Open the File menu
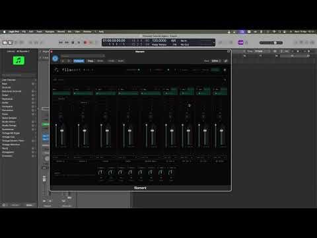 24,32
